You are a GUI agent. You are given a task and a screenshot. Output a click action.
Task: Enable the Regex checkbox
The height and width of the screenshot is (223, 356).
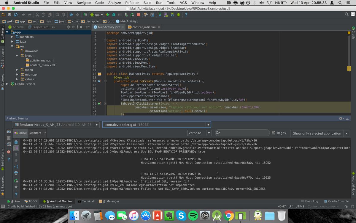(274, 133)
